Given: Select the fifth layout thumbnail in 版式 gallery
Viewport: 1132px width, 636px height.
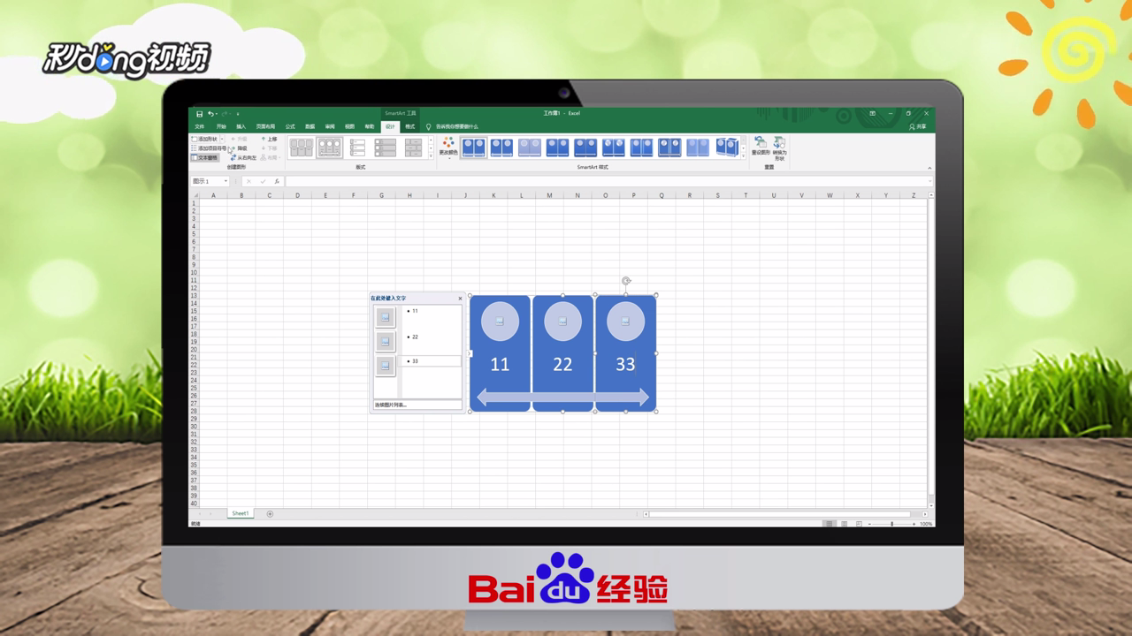Looking at the screenshot, I should pyautogui.click(x=414, y=148).
